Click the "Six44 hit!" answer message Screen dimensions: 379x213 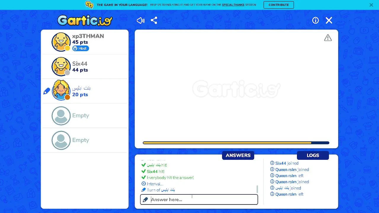[155, 171]
